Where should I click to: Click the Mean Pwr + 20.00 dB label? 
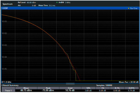click(x=129, y=82)
